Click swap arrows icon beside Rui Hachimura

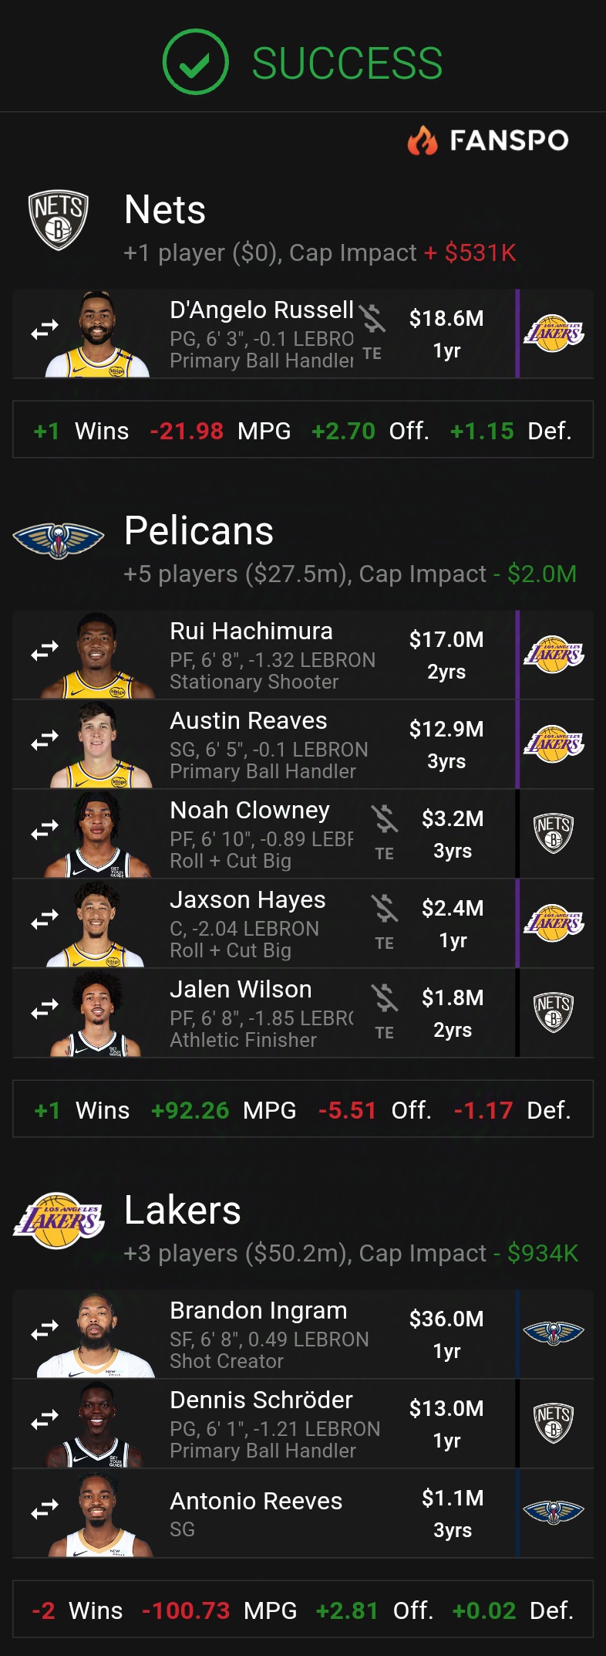point(45,651)
